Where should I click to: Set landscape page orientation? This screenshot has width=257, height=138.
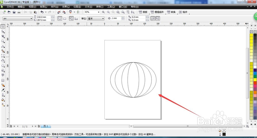tap(65, 19)
